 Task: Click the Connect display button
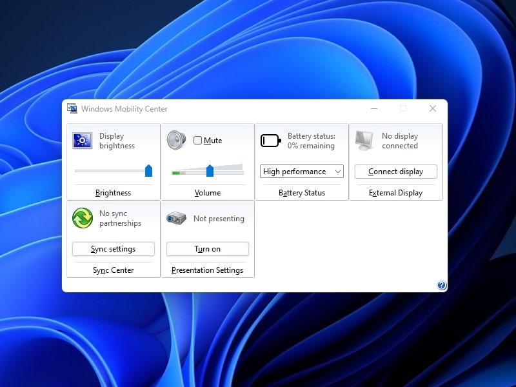coord(395,172)
